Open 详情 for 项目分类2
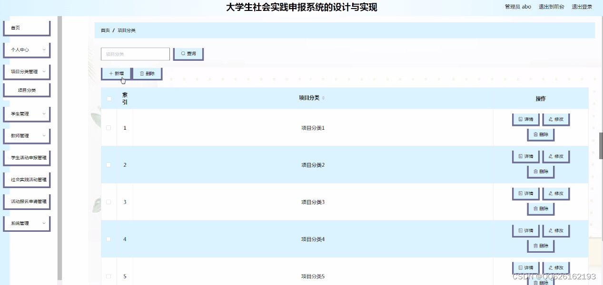 point(526,156)
